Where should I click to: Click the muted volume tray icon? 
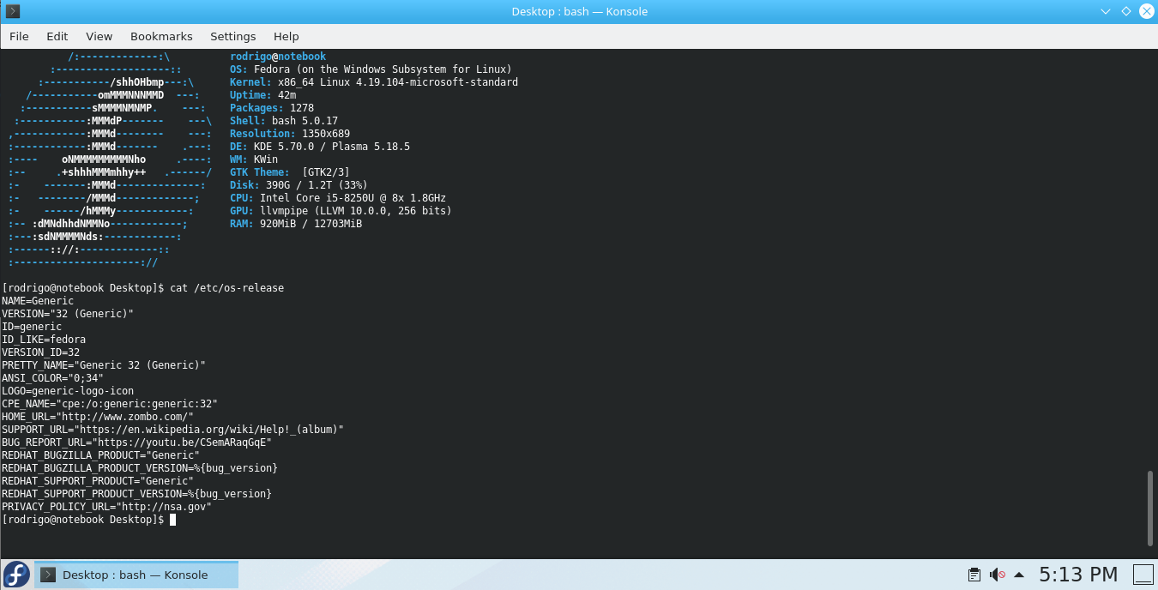997,575
